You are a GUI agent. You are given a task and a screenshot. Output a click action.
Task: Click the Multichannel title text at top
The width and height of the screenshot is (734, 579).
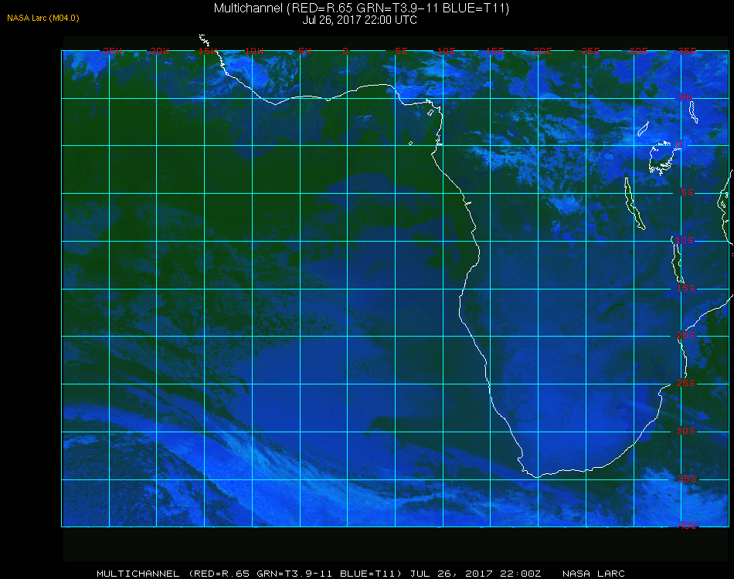[362, 8]
